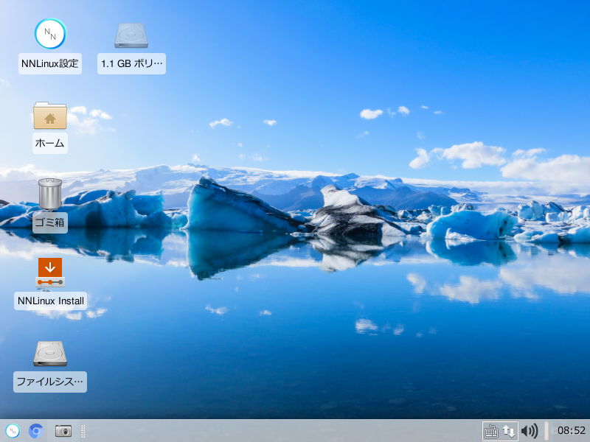Click the ゴミ箱 label text

[50, 222]
